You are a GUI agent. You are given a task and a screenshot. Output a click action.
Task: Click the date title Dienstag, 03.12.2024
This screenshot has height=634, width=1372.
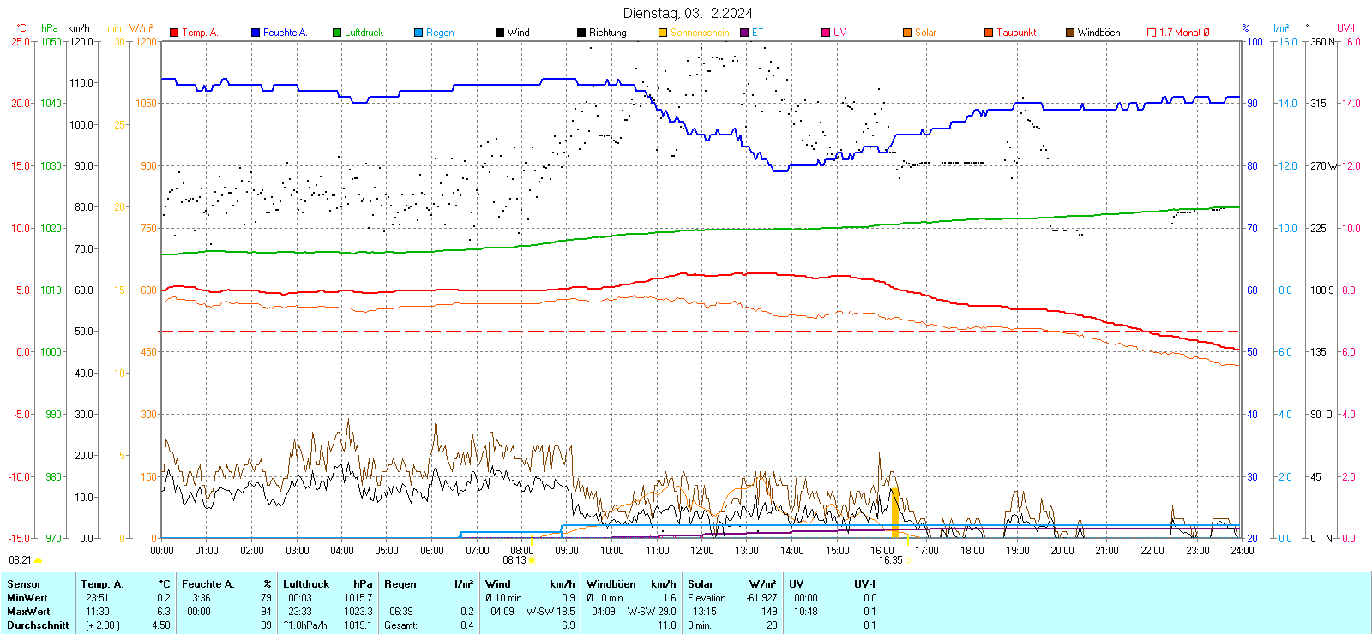(688, 13)
